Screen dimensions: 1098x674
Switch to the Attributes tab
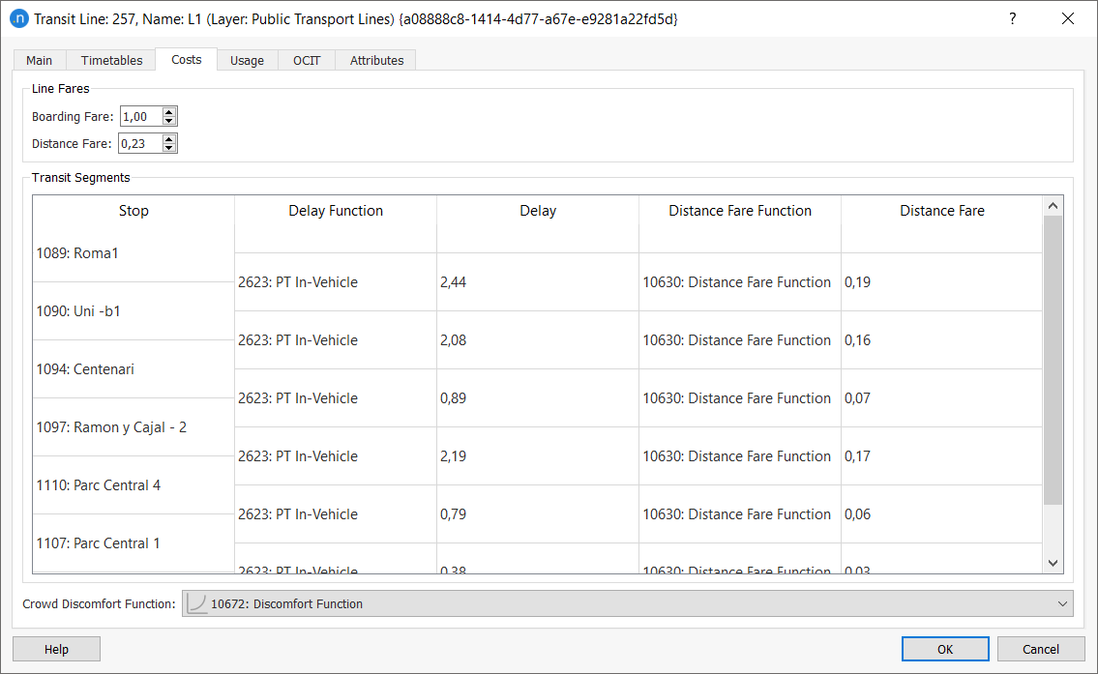[375, 59]
